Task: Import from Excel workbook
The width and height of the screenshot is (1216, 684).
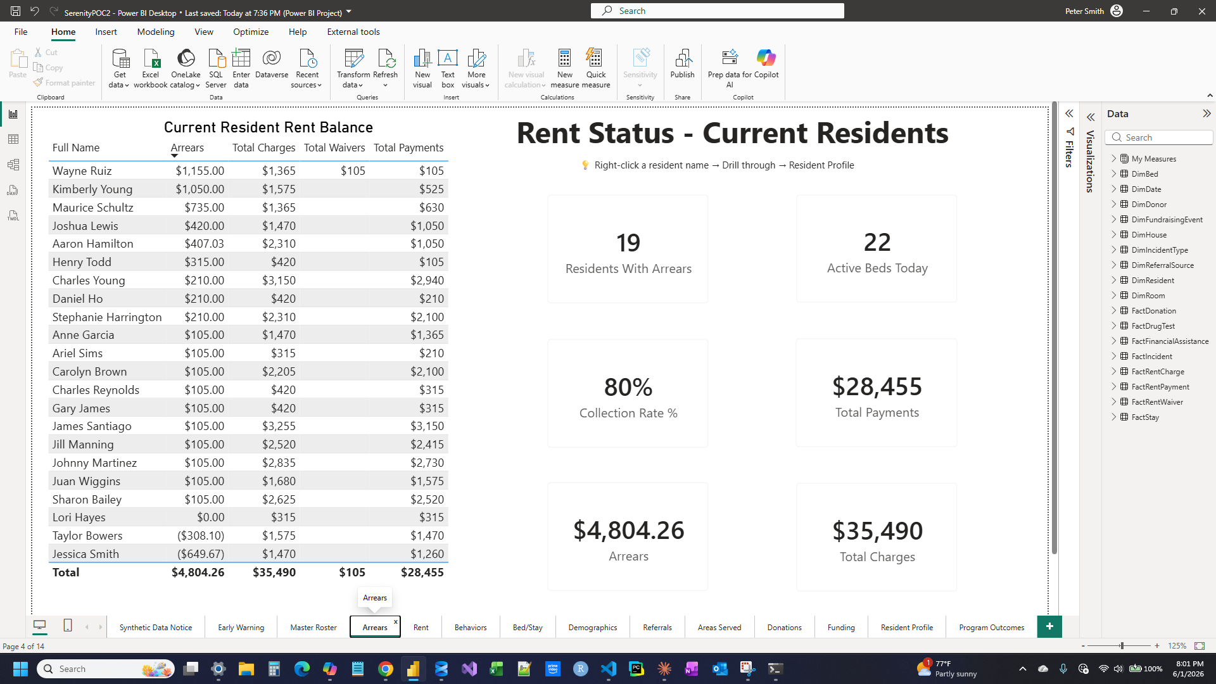Action: pos(151,68)
